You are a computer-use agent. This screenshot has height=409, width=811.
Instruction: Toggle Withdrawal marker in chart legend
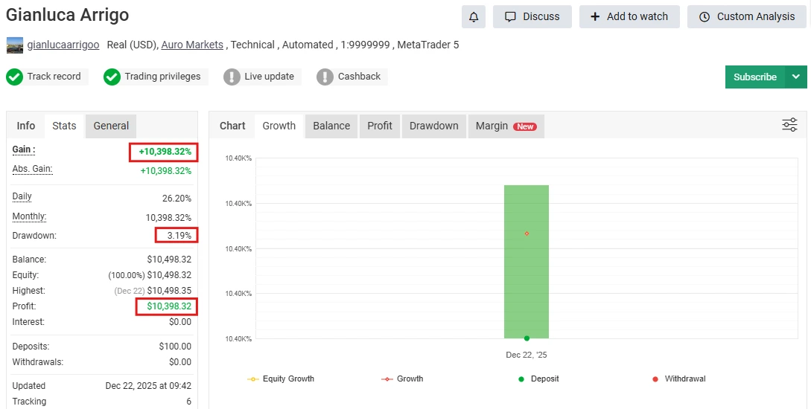678,379
